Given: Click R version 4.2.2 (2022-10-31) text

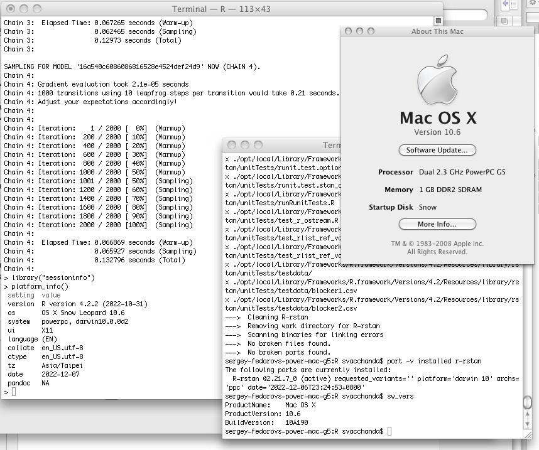Looking at the screenshot, I should click(x=94, y=304).
